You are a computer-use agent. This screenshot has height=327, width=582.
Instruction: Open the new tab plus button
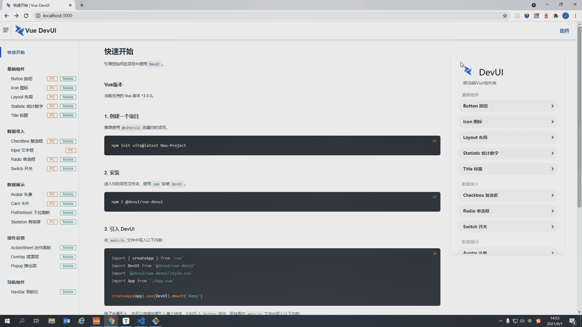(x=82, y=5)
